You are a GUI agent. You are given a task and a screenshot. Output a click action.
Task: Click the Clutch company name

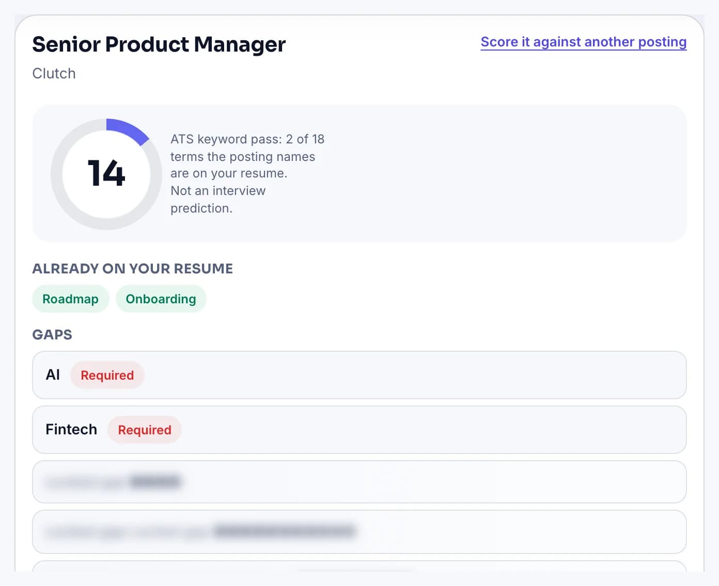(x=54, y=74)
